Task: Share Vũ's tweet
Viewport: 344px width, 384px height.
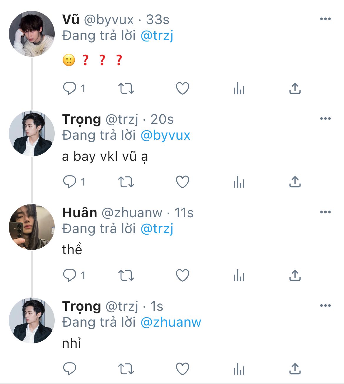Action: click(295, 88)
